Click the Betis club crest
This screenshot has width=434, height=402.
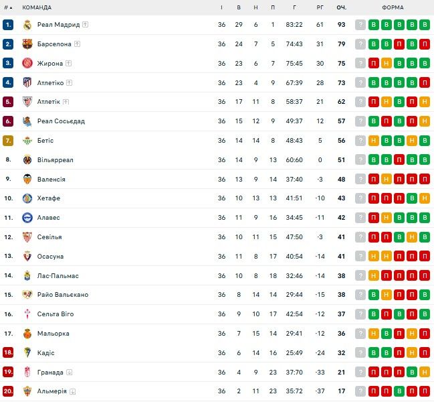27,141
